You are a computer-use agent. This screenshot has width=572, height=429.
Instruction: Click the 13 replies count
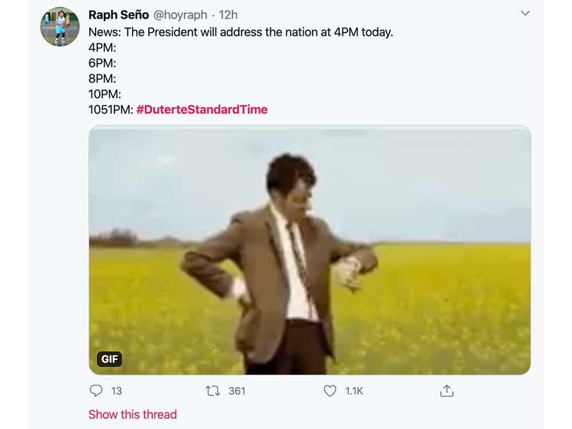tap(117, 391)
